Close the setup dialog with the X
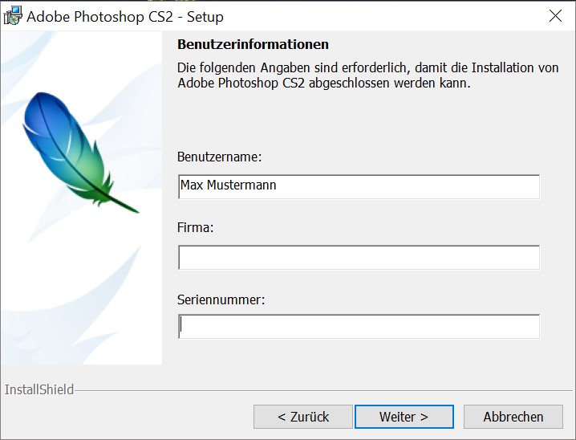 coord(555,16)
